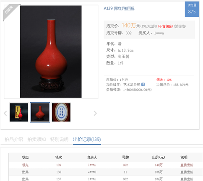Open the lot title A139 霁红釉胆瓶
The image size is (203, 181).
(119, 8)
